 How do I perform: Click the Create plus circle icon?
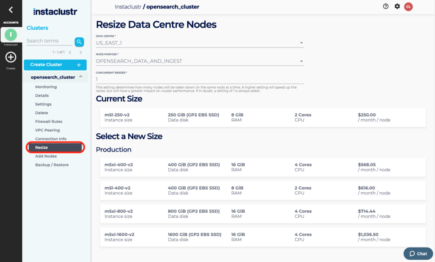click(11, 57)
